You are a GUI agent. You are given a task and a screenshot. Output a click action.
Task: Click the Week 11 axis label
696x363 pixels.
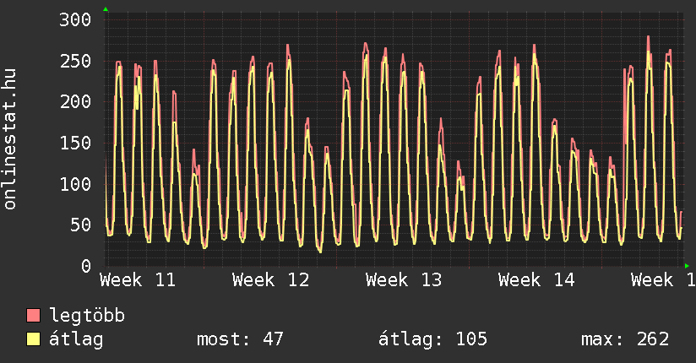pyautogui.click(x=138, y=279)
